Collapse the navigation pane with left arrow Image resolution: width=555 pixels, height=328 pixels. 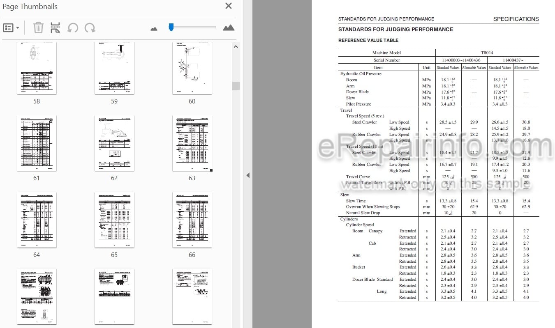pos(248,175)
